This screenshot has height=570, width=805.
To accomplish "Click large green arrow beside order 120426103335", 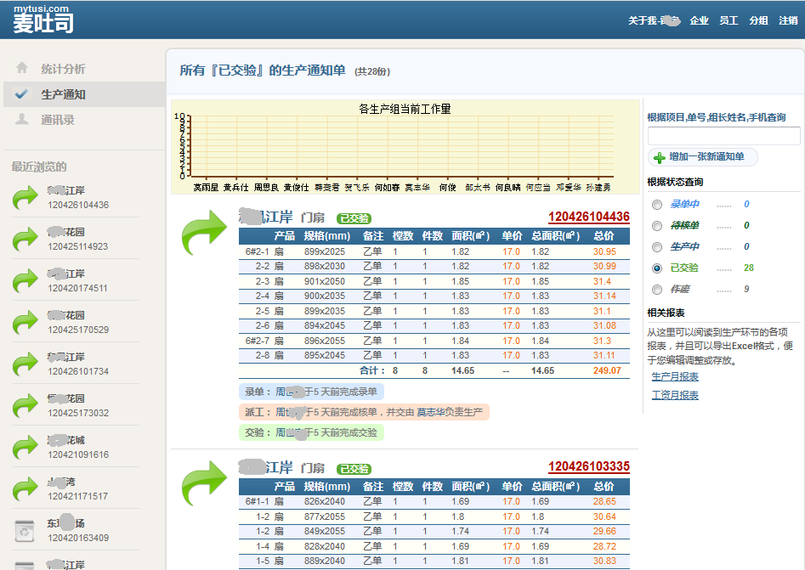I will pyautogui.click(x=204, y=483).
